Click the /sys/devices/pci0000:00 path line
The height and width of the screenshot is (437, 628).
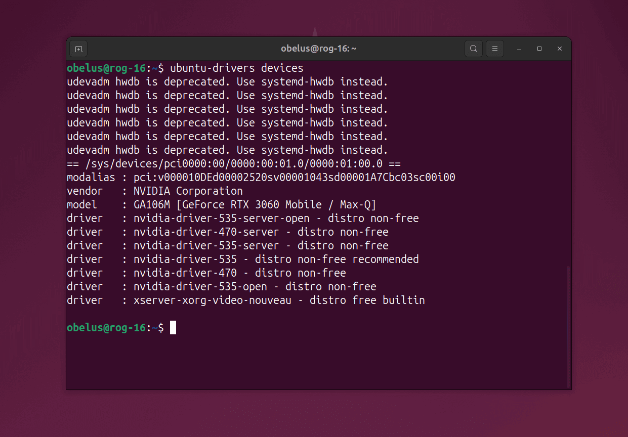[234, 163]
